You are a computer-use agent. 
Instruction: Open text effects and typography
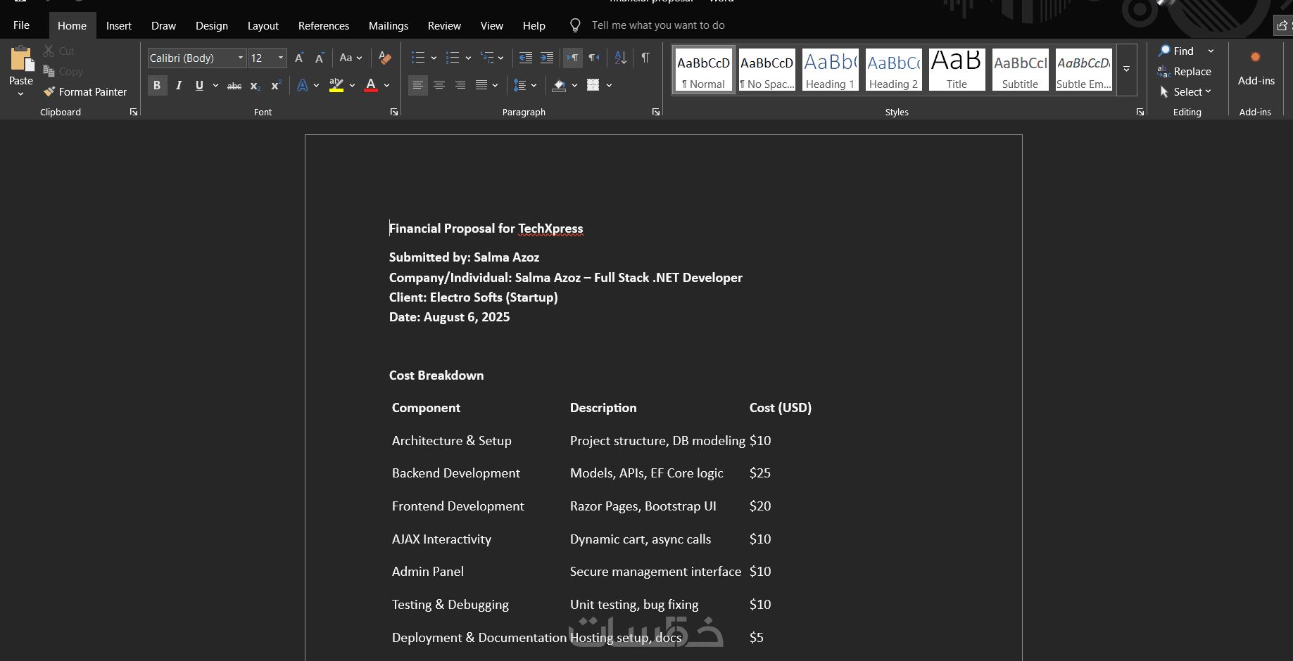(303, 86)
